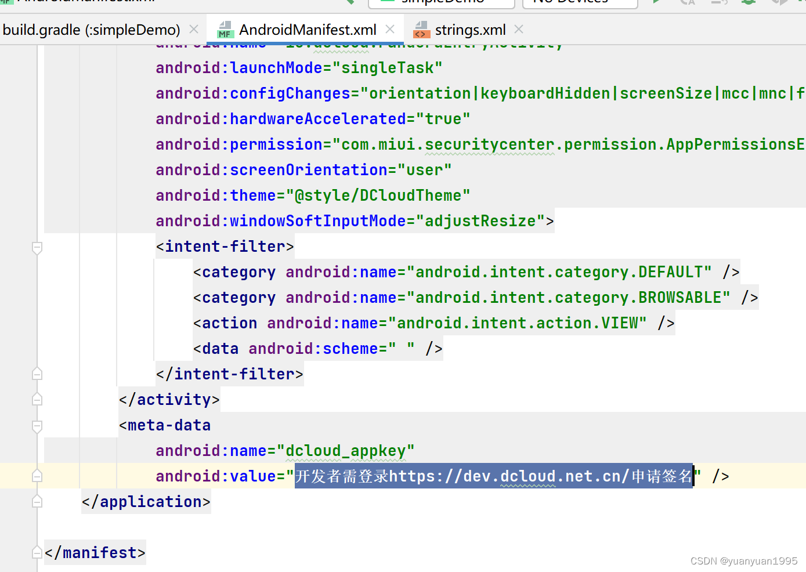Close the AndroidManifest.xml tab
Viewport: 806px width, 572px height.
tap(391, 29)
